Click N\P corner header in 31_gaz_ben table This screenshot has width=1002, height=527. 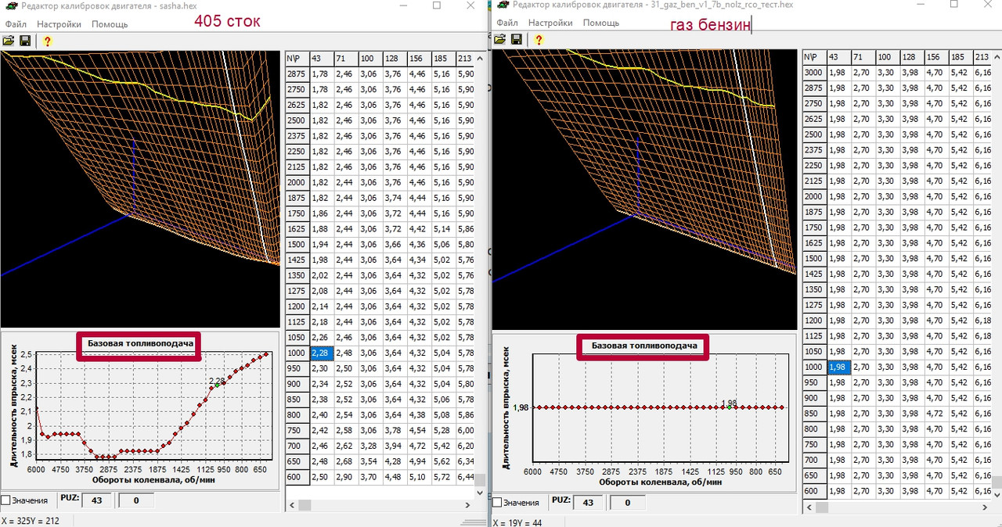[815, 56]
